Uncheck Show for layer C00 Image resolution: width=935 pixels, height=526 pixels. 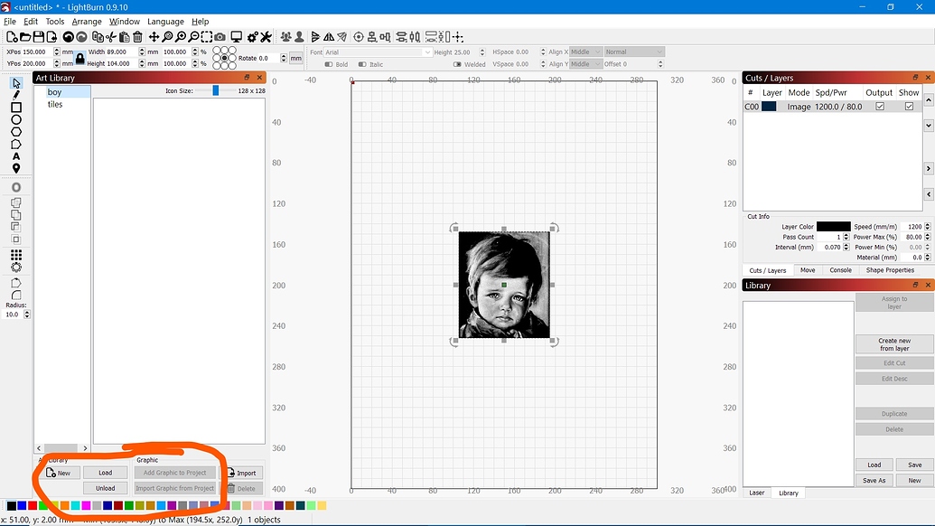(909, 106)
